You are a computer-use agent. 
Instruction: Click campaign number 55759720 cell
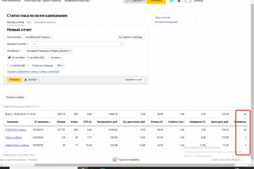pyautogui.click(x=38, y=145)
